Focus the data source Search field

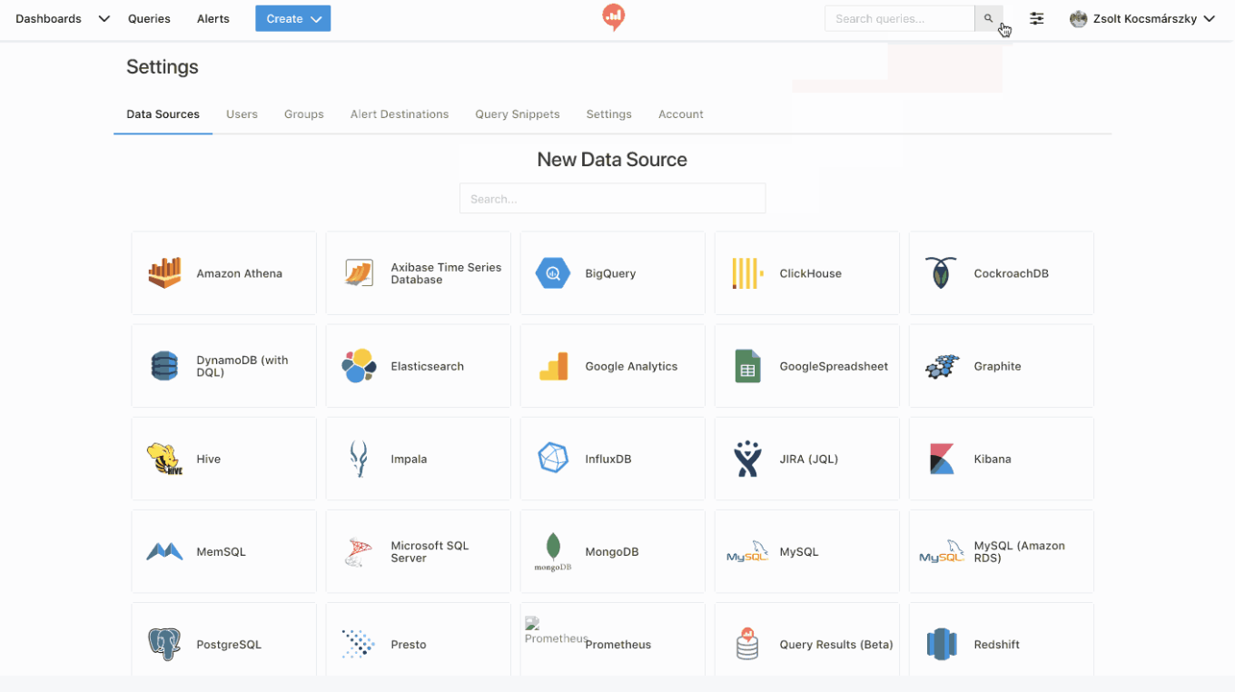[x=612, y=198]
